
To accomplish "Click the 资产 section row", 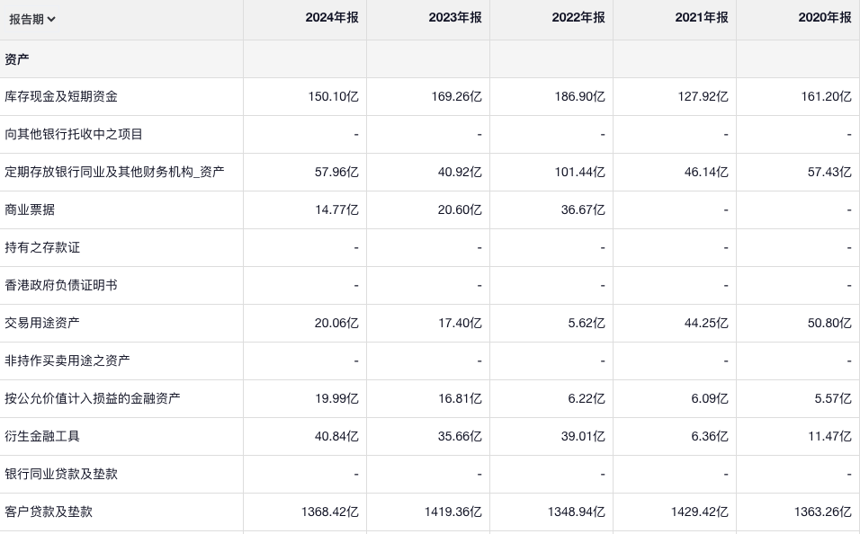I will (x=17, y=58).
